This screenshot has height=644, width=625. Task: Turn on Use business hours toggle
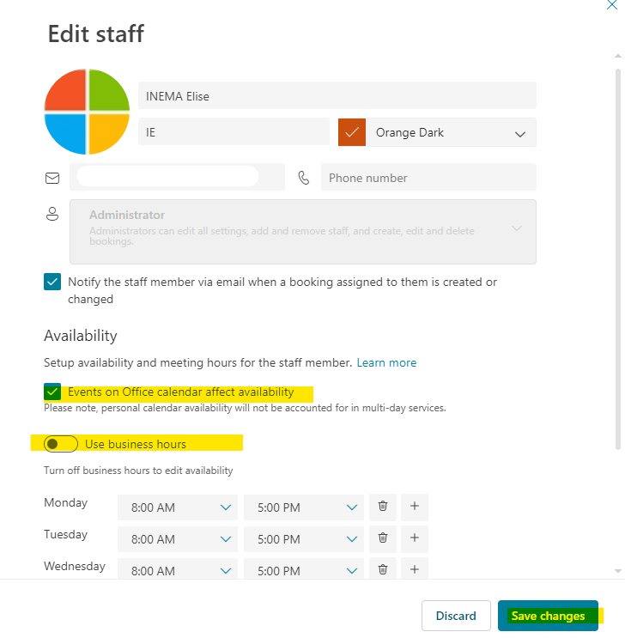pyautogui.click(x=61, y=444)
